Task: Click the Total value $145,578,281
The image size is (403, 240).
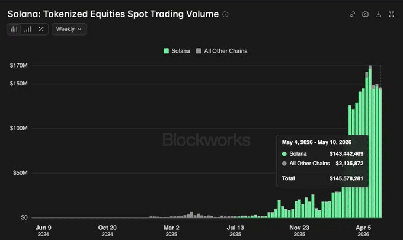Action: [347, 178]
